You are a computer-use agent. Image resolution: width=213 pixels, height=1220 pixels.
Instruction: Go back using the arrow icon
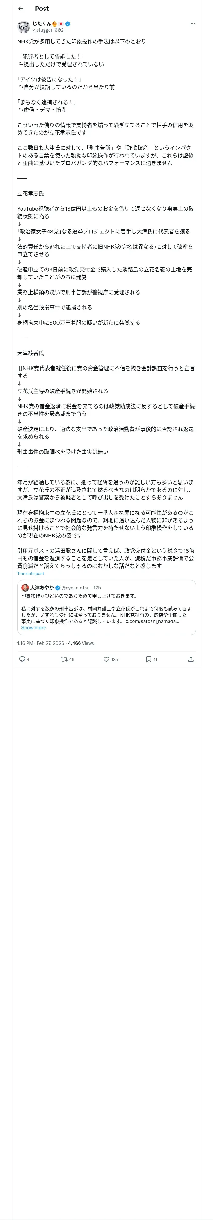[20, 9]
